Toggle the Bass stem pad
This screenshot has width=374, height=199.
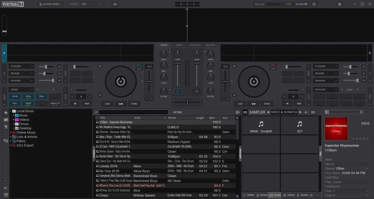(x=42, y=97)
